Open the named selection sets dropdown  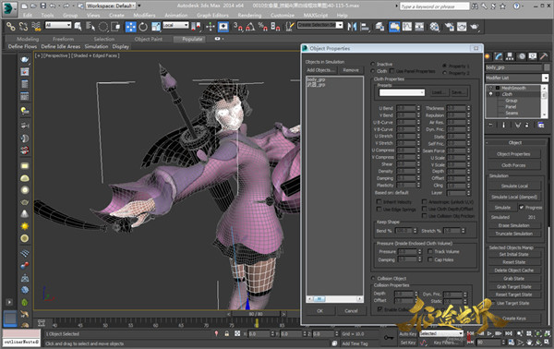click(320, 25)
